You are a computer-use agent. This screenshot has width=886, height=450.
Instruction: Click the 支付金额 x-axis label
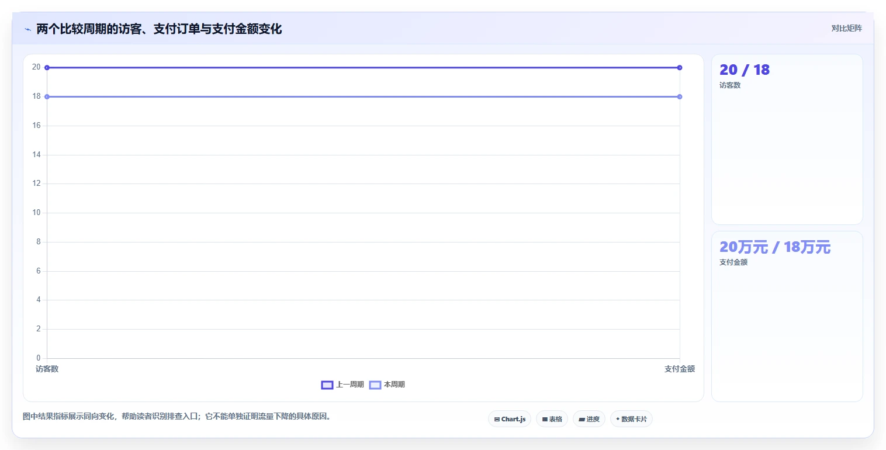pos(680,369)
